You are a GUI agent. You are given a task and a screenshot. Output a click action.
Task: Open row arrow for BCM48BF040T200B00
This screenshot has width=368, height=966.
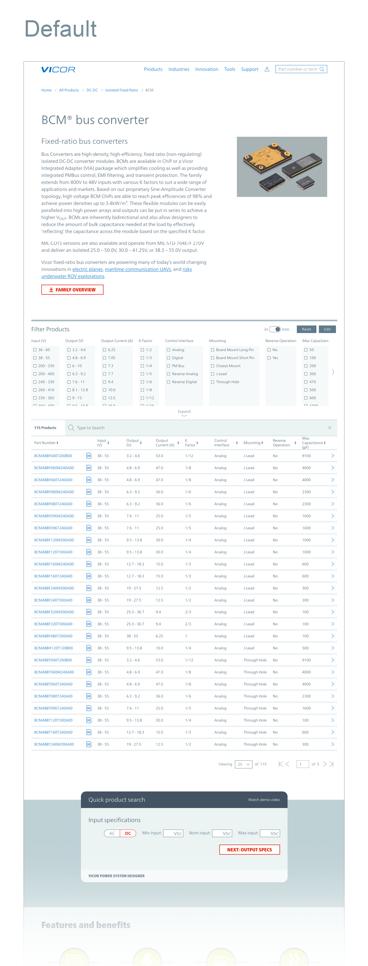(332, 456)
